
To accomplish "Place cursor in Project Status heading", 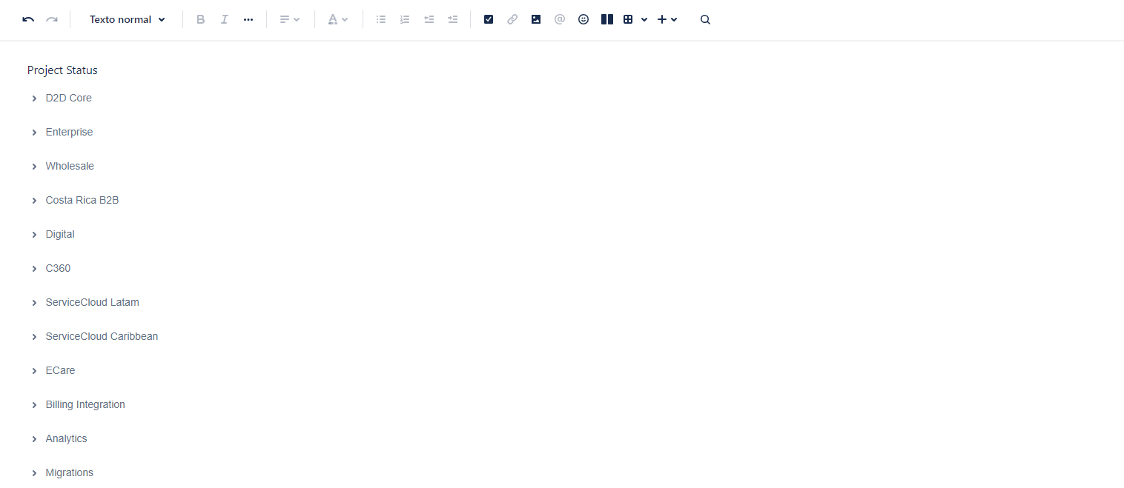I will [62, 70].
